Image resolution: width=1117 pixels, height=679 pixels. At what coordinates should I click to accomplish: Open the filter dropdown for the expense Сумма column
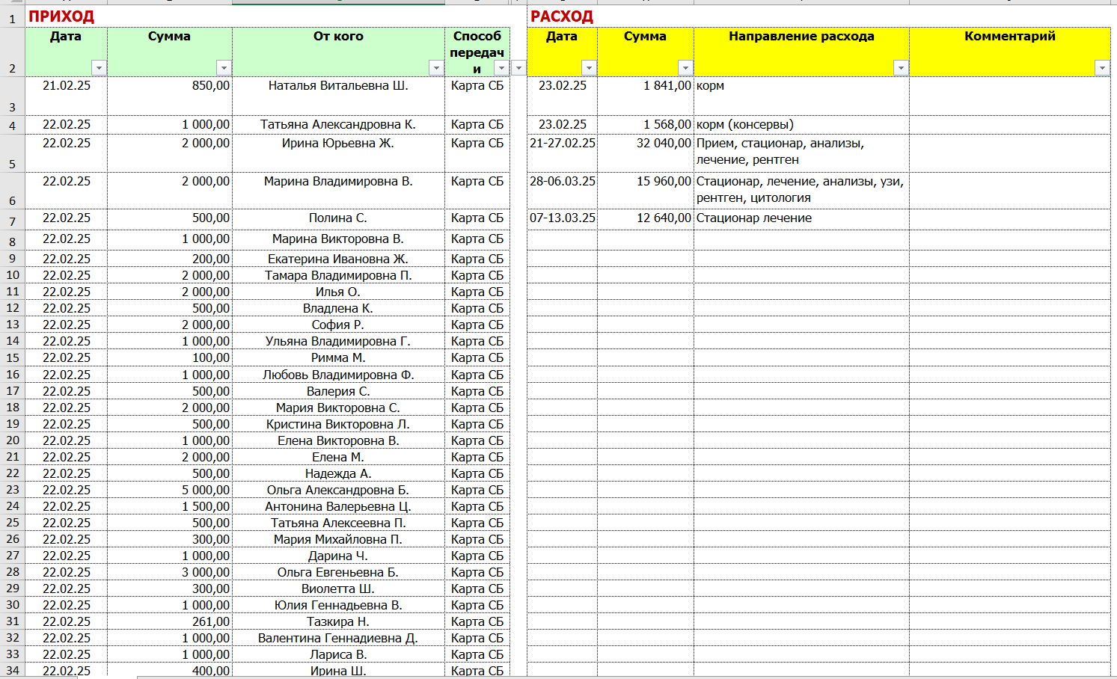[685, 68]
